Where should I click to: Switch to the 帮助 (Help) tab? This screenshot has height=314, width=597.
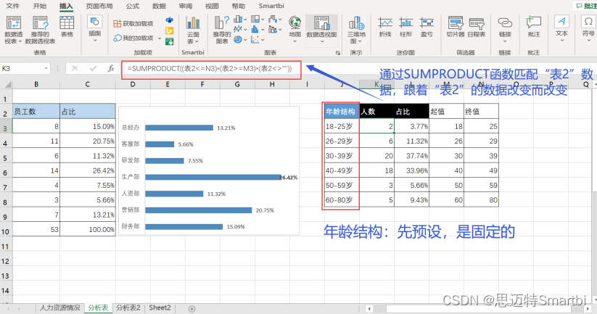239,6
